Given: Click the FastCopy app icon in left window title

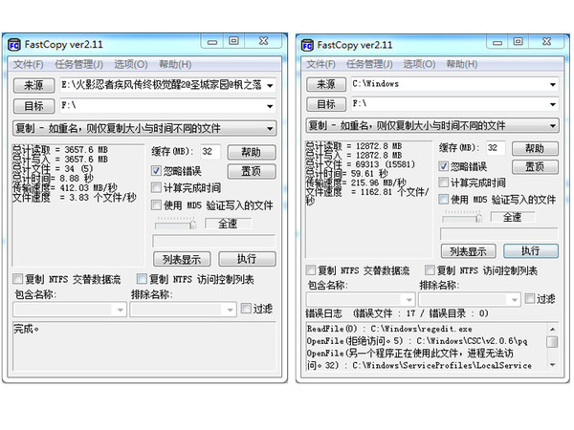Looking at the screenshot, I should (x=14, y=45).
